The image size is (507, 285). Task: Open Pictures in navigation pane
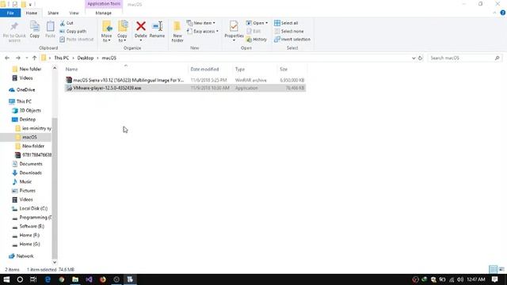[x=27, y=191]
